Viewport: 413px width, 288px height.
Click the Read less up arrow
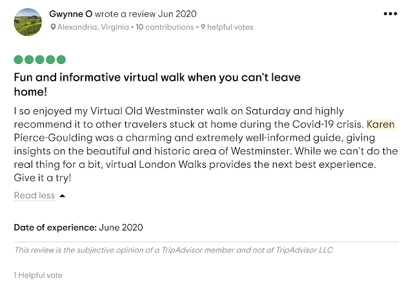[62, 196]
